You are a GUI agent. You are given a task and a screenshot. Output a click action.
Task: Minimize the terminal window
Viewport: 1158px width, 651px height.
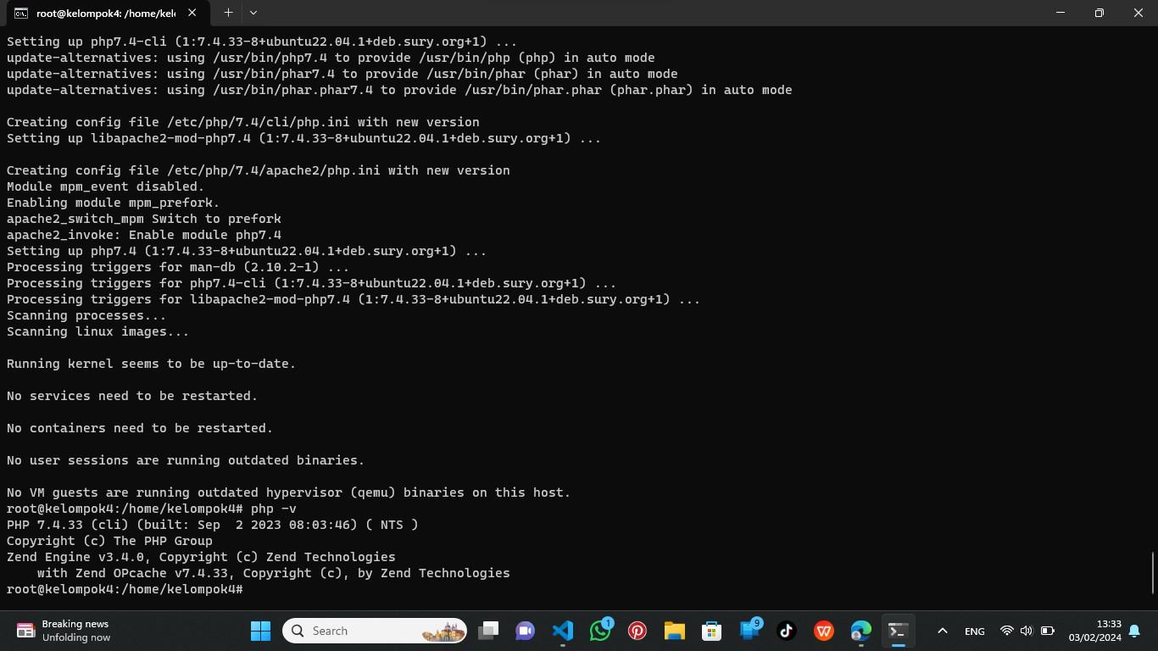pyautogui.click(x=1060, y=13)
